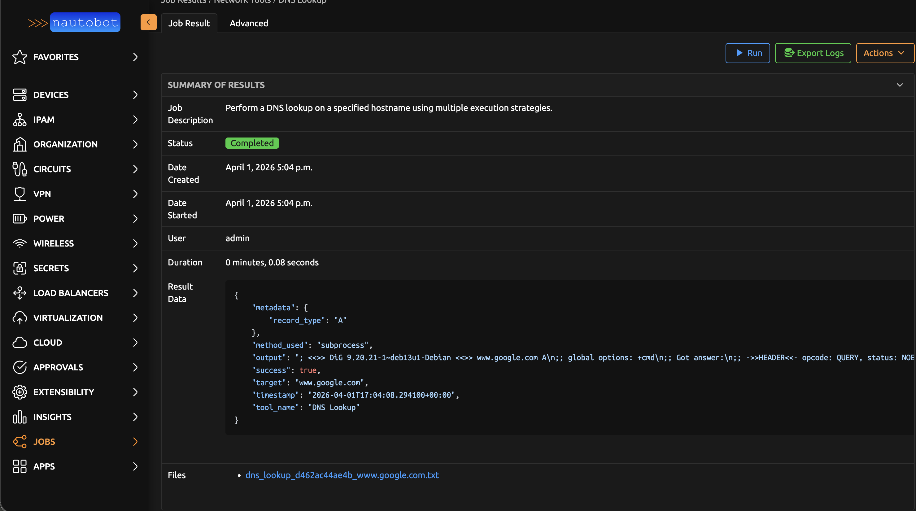The height and width of the screenshot is (511, 916).
Task: Click the Insights bar chart icon
Action: point(20,417)
